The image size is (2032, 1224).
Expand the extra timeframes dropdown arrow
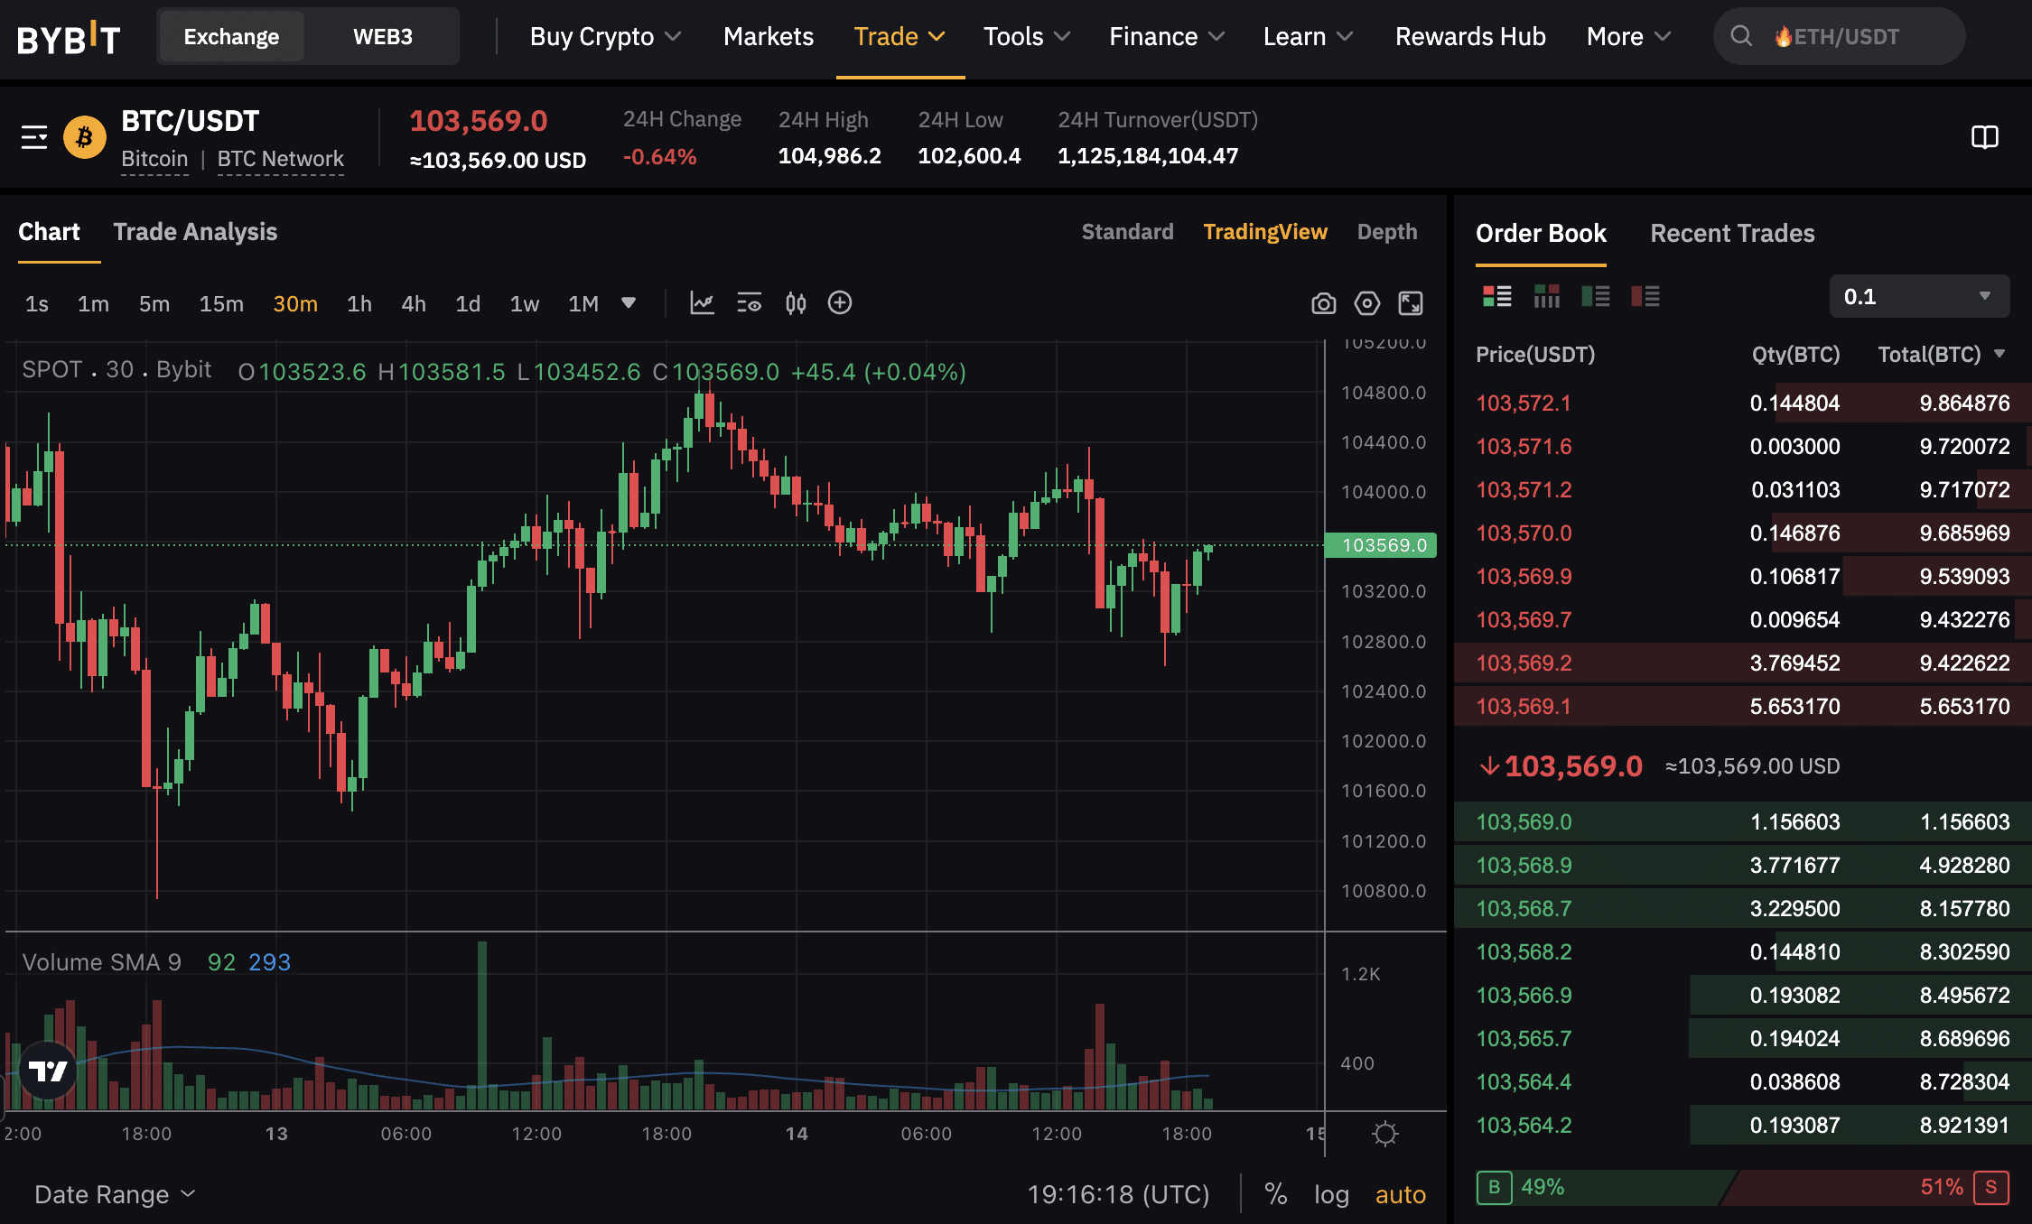tap(629, 303)
